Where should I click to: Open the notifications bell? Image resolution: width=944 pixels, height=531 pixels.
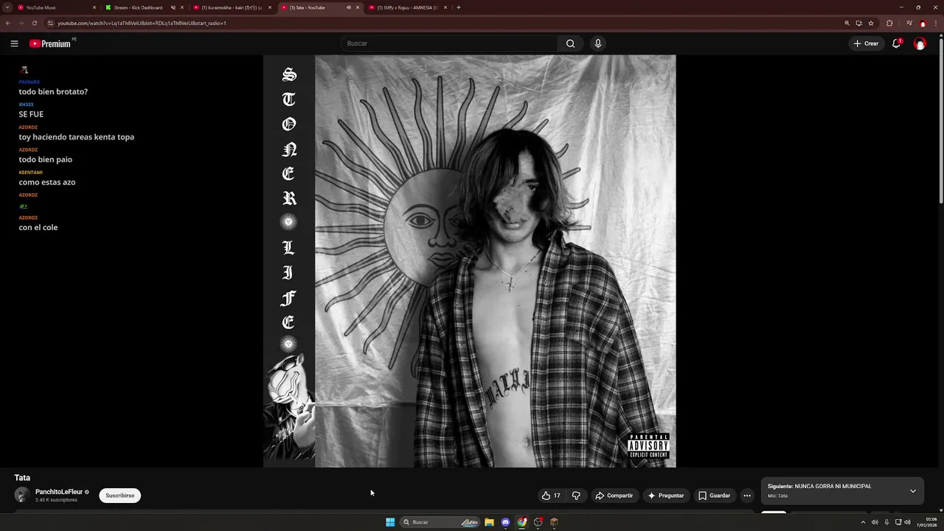[x=897, y=44]
